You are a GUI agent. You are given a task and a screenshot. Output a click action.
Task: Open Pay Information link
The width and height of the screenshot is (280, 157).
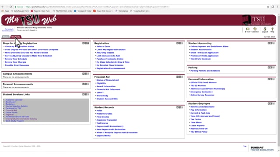click(198, 110)
